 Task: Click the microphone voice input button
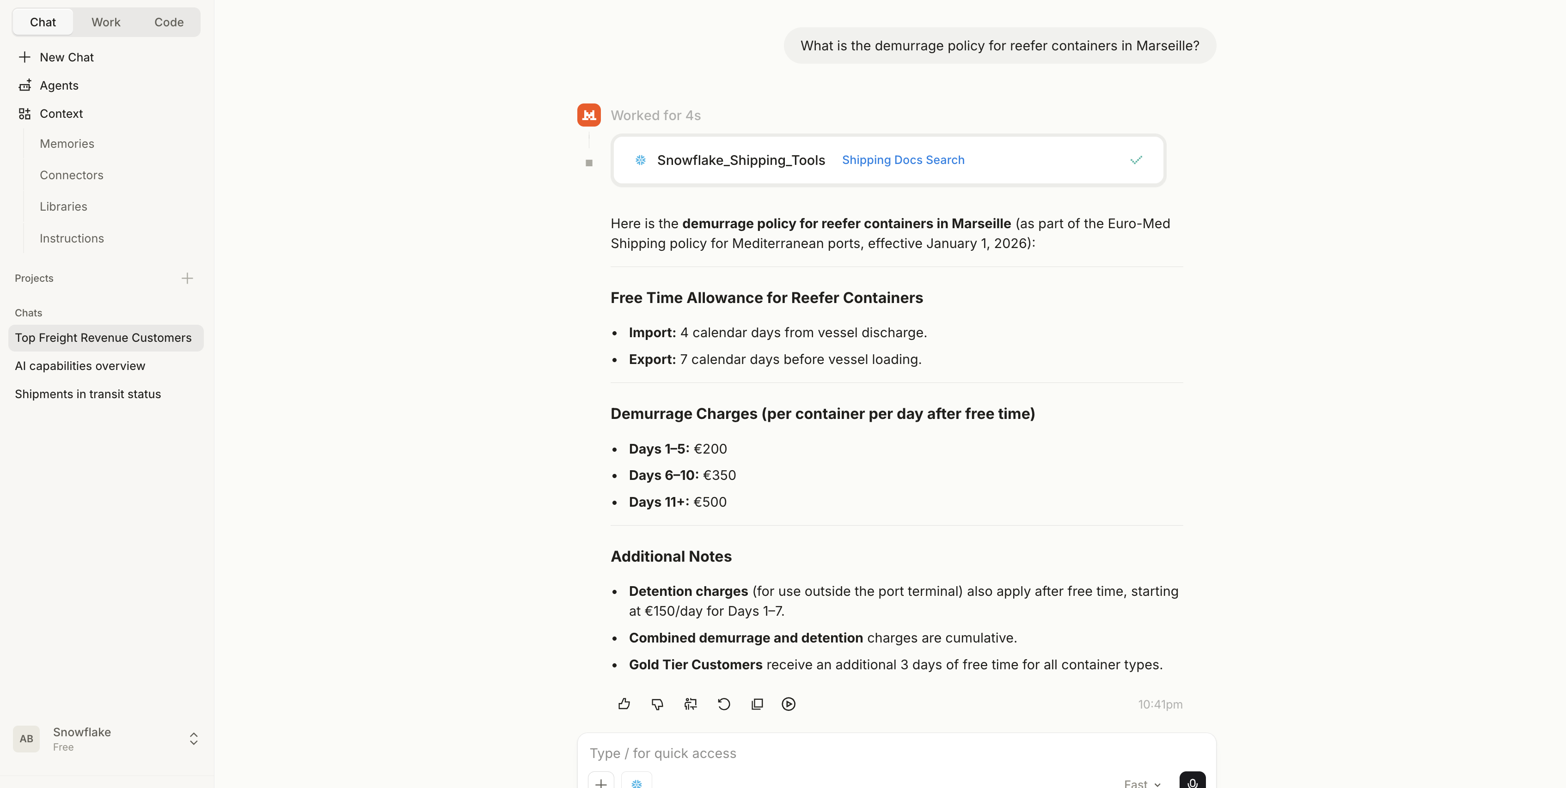[1192, 781]
